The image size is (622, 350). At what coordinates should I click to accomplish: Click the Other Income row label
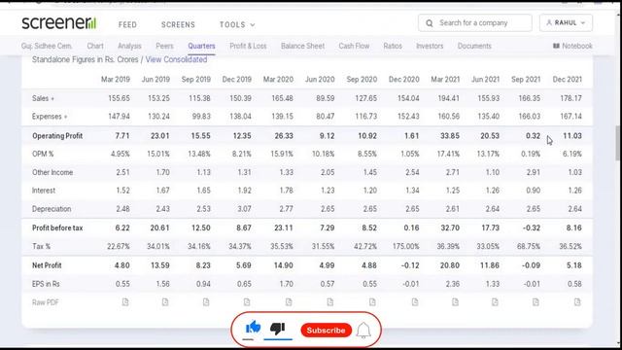coord(52,172)
